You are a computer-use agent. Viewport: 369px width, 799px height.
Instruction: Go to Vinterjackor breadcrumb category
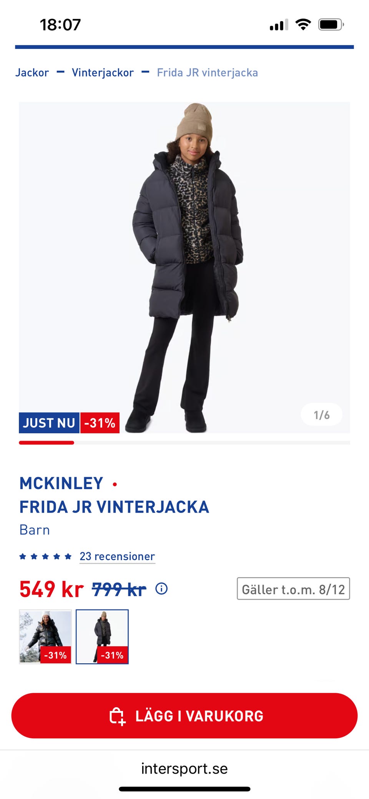pyautogui.click(x=103, y=73)
